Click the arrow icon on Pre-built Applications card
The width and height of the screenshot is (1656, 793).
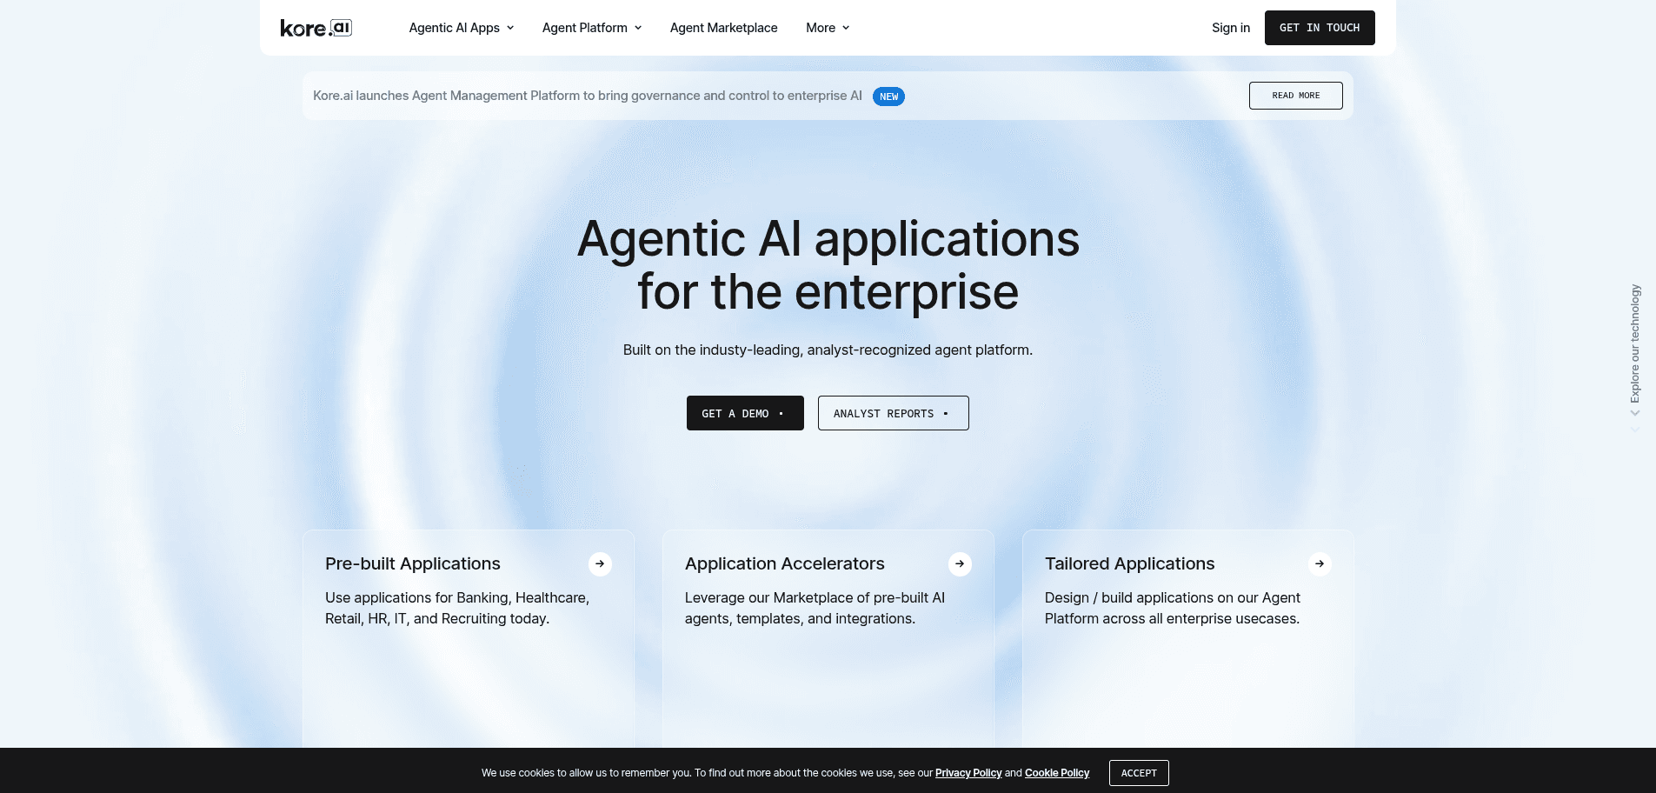click(x=600, y=563)
